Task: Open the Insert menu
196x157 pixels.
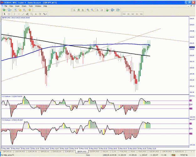Action: pyautogui.click(x=17, y=6)
